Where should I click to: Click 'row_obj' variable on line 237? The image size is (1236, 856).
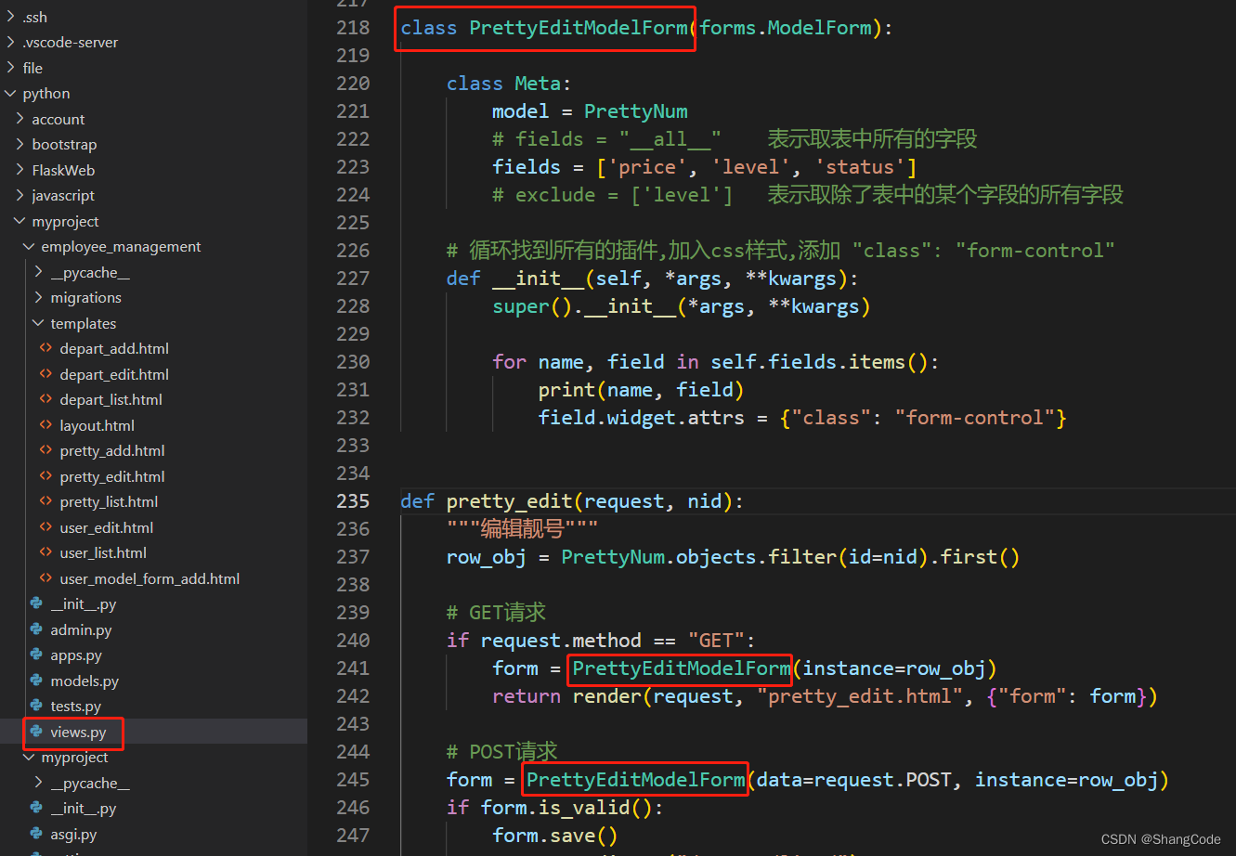pos(487,557)
